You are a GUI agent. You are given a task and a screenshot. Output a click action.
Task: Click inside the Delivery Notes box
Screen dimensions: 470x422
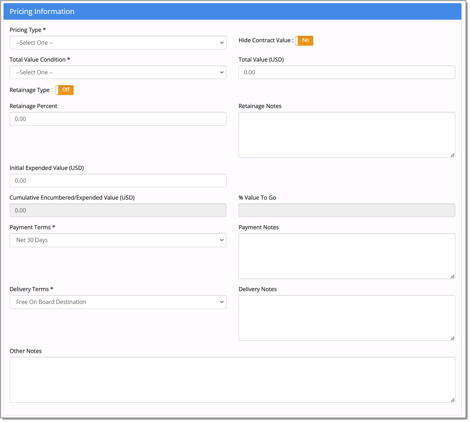(x=347, y=318)
